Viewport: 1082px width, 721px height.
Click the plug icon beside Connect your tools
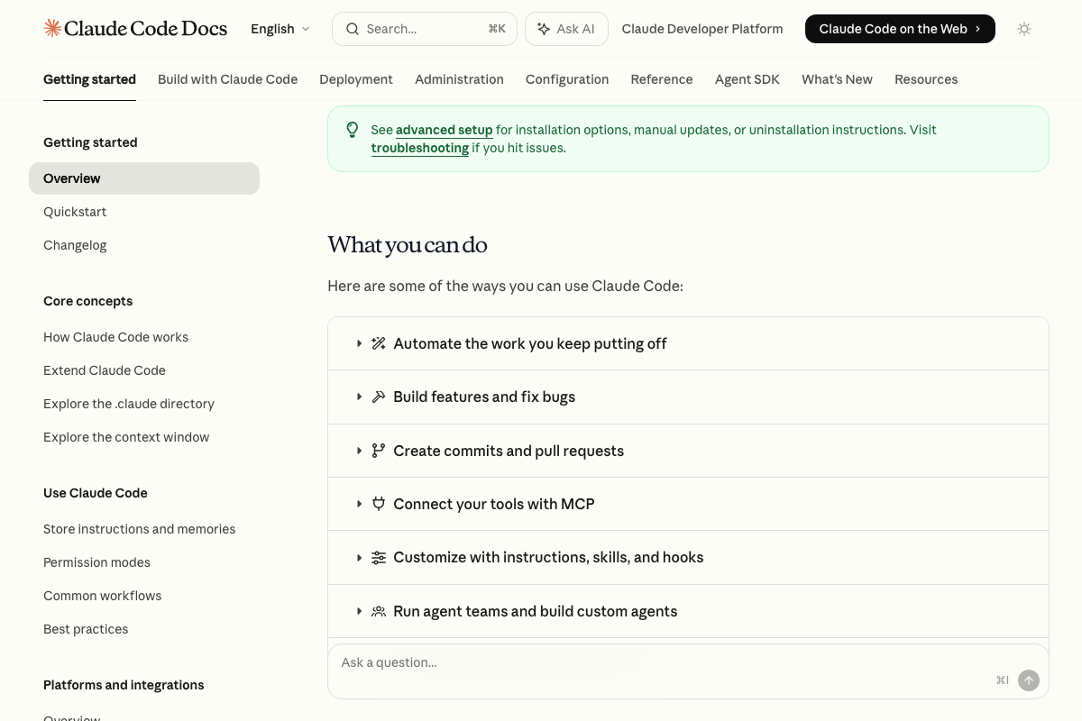coord(379,504)
